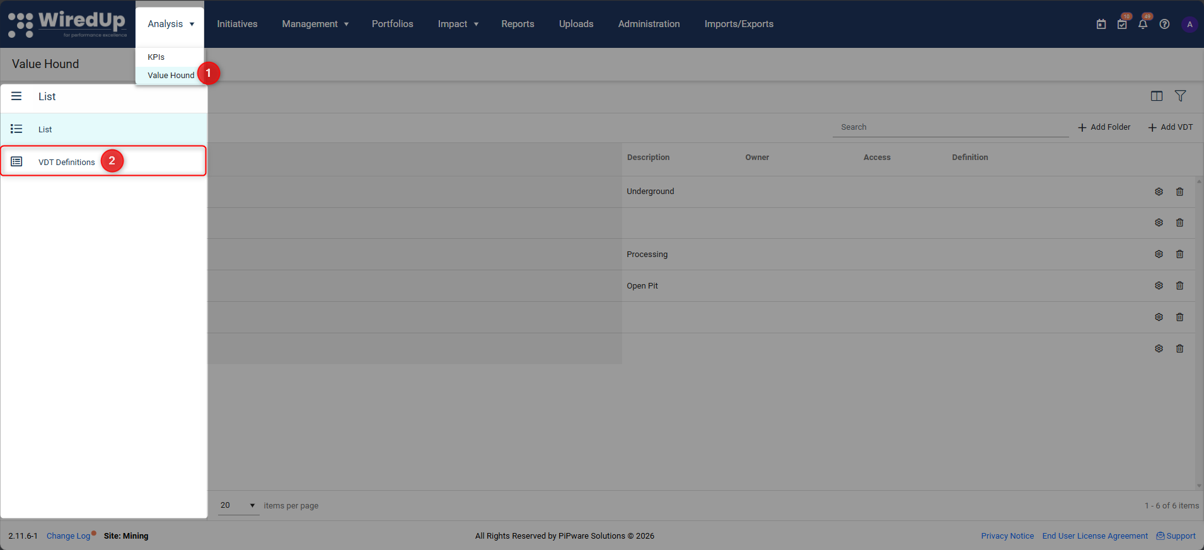The image size is (1204, 550).
Task: Open the calendar icon in the header
Action: (1101, 24)
